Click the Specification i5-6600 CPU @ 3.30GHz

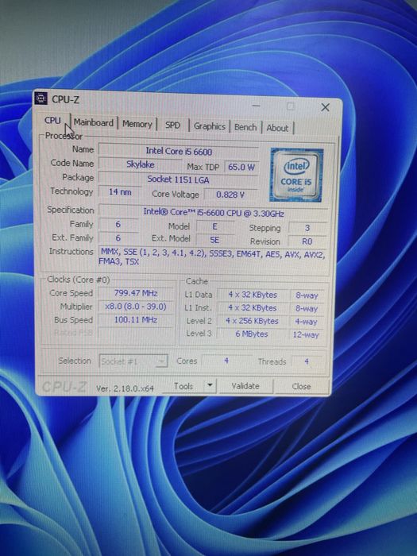point(213,213)
